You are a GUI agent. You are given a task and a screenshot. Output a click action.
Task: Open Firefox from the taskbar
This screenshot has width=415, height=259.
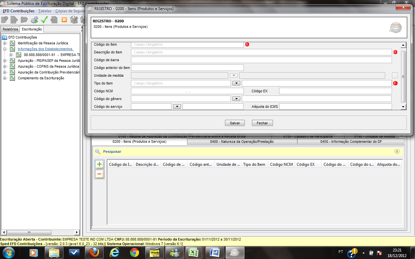94,252
